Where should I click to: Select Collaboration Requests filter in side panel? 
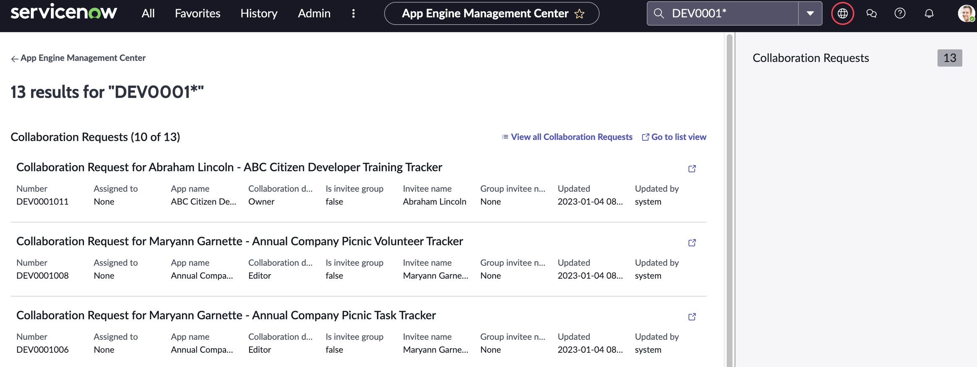(811, 58)
